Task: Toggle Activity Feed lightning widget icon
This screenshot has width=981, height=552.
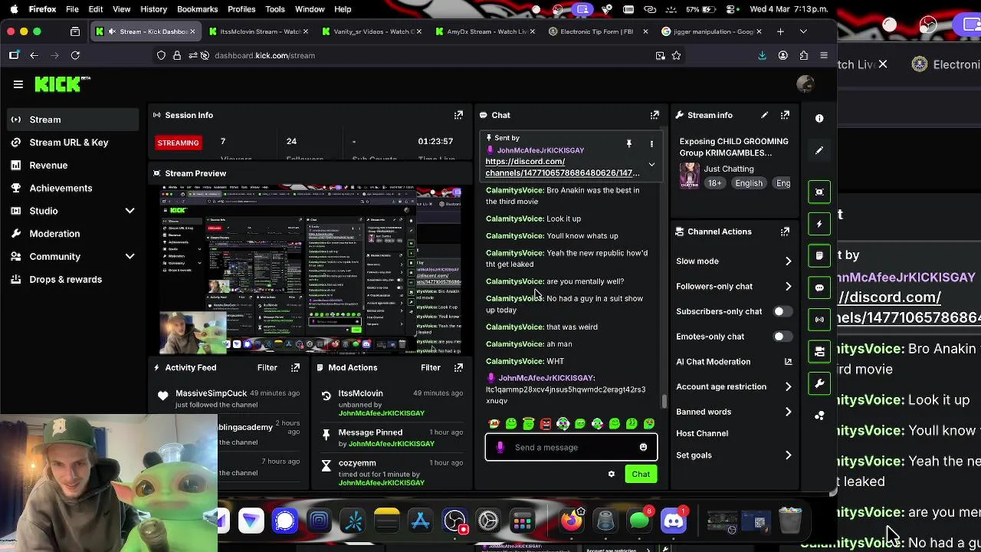Action: coord(819,224)
